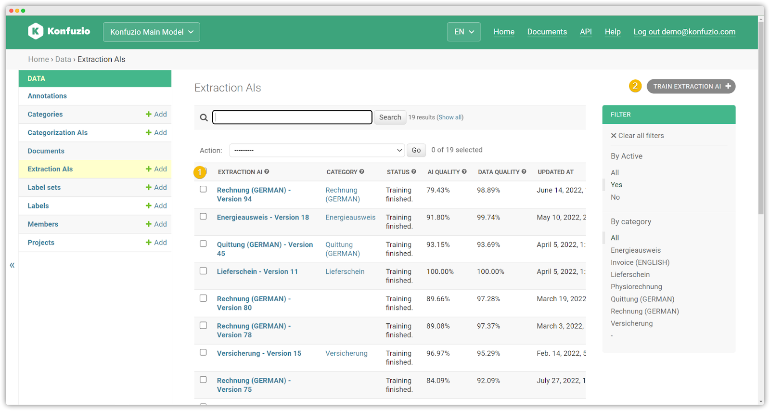770x411 pixels.
Task: Filter by category Invoice (ENGLISH)
Action: 640,262
